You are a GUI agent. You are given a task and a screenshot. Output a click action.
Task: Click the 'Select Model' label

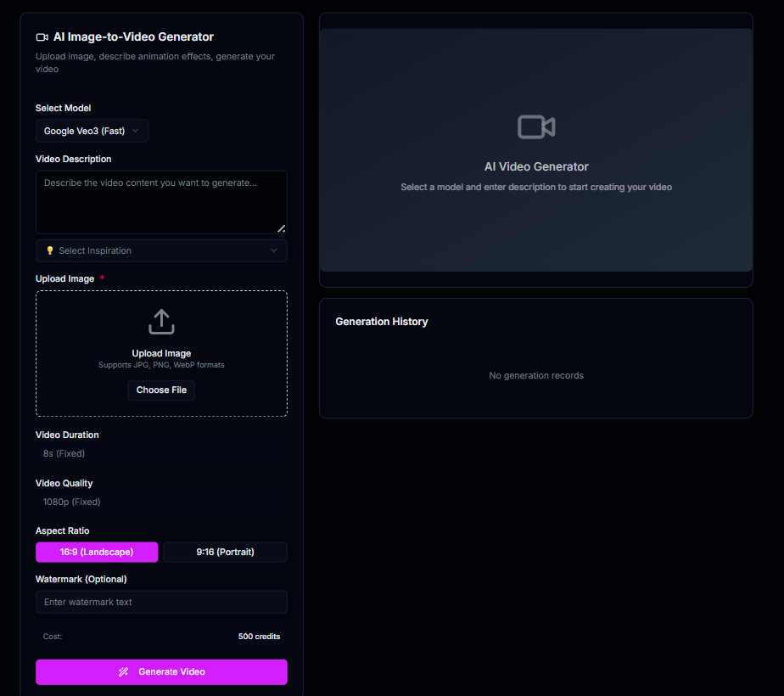tap(63, 108)
